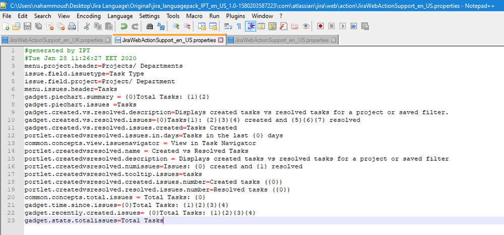Click text 'menu.project.header=Projects/ Departments'
Image resolution: width=504 pixels, height=235 pixels.
coord(103,66)
